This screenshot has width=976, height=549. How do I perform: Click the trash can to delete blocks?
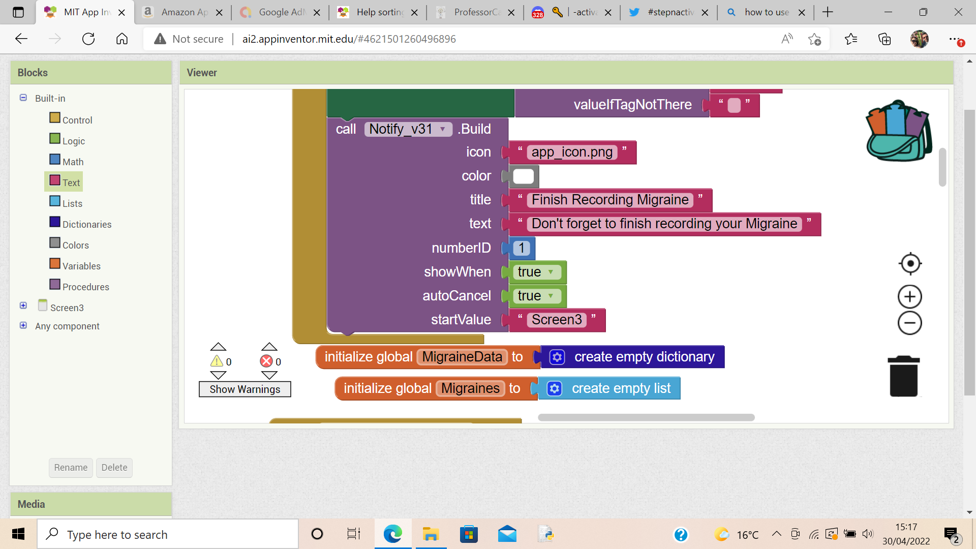903,376
